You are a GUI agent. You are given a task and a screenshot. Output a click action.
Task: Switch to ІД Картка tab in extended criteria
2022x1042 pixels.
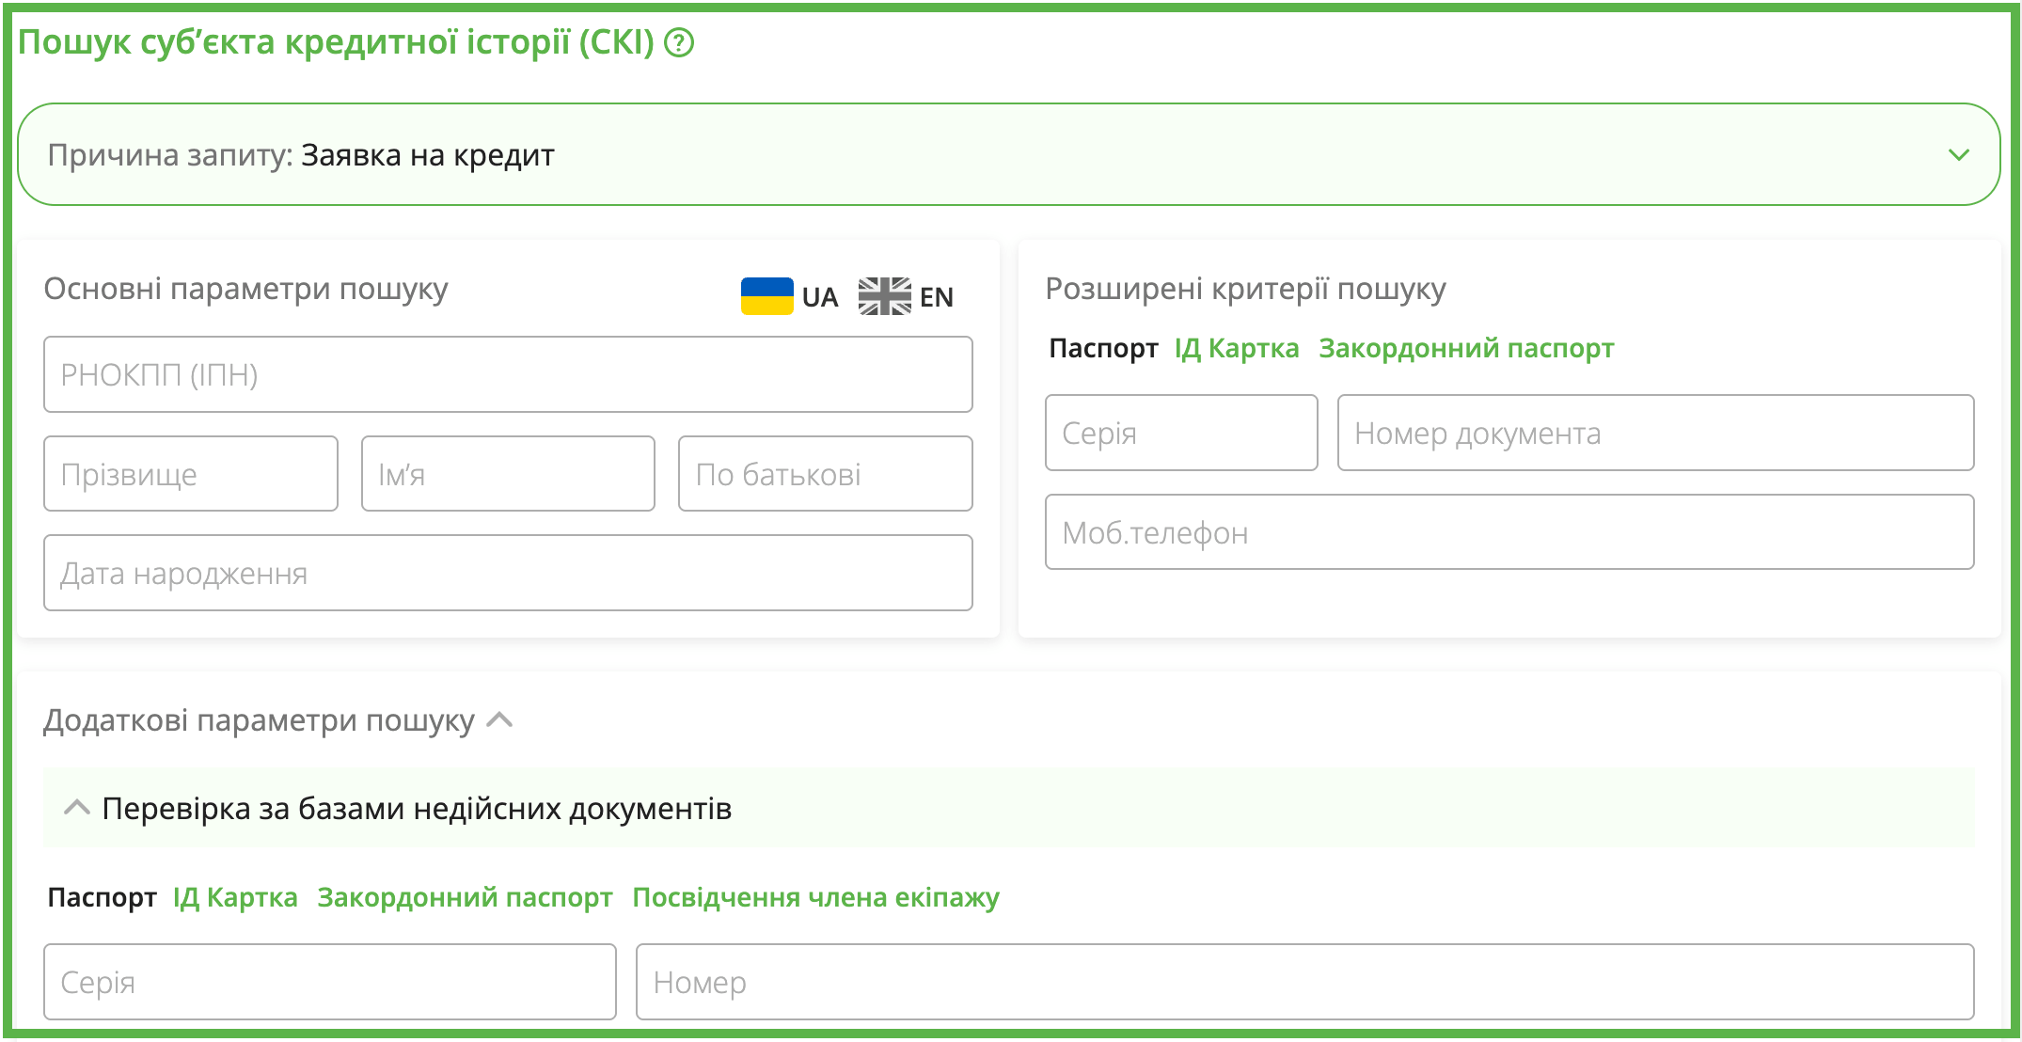[1236, 348]
